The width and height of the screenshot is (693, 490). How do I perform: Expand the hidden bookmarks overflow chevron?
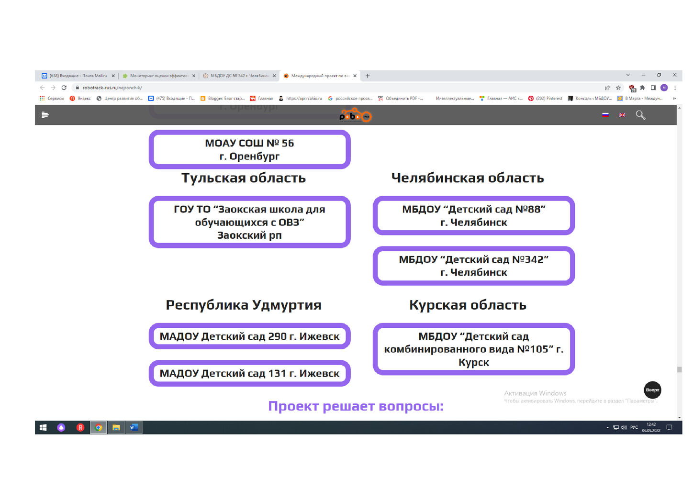[674, 99]
